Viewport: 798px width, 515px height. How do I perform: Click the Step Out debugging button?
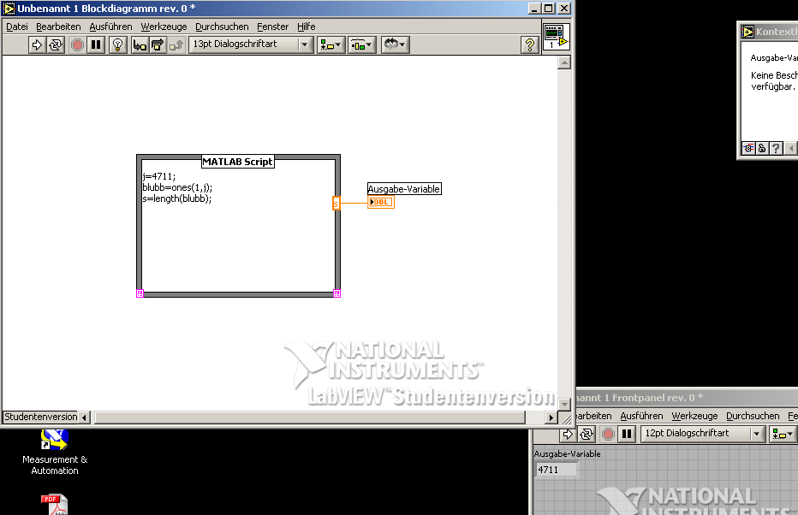176,44
